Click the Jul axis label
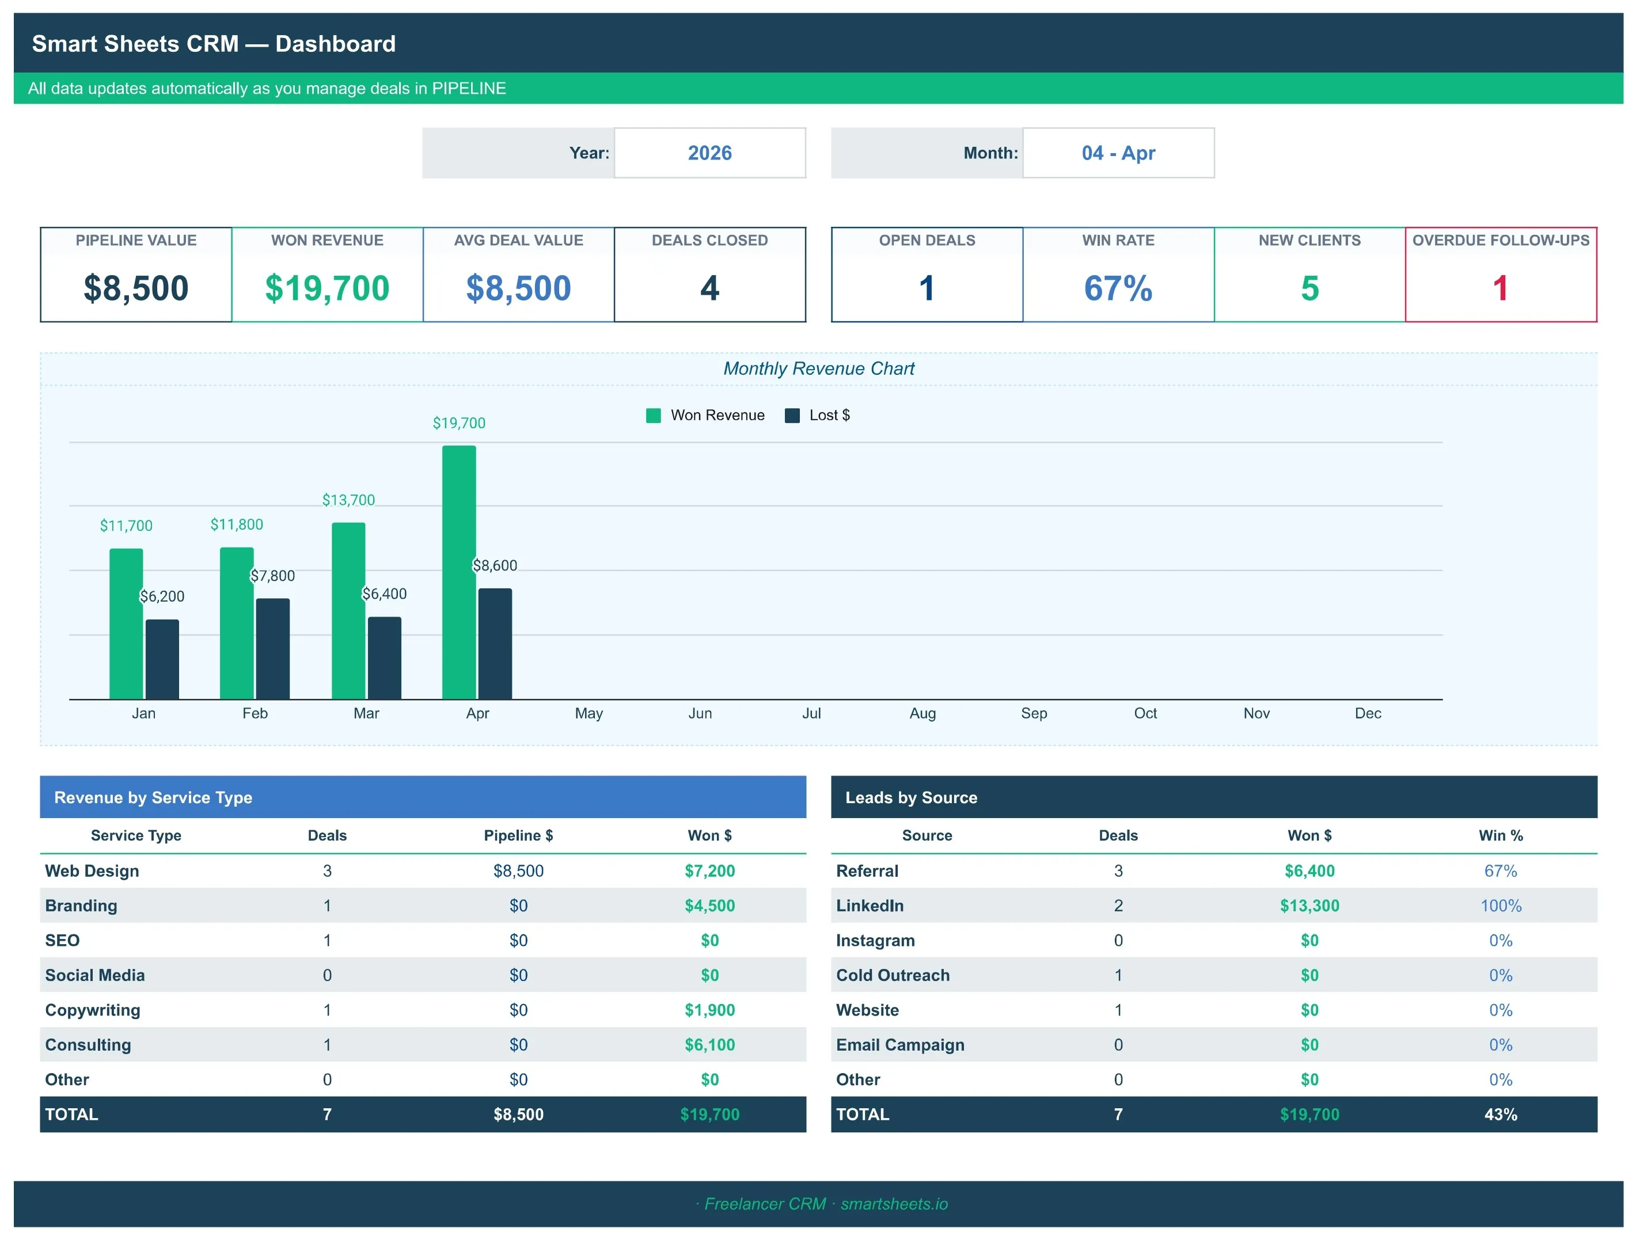Viewport: 1636px width, 1247px height. 811,713
